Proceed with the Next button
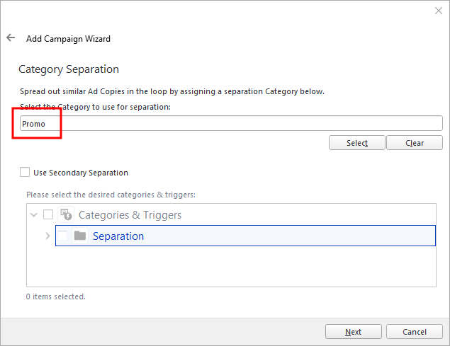The height and width of the screenshot is (346, 450). [353, 332]
